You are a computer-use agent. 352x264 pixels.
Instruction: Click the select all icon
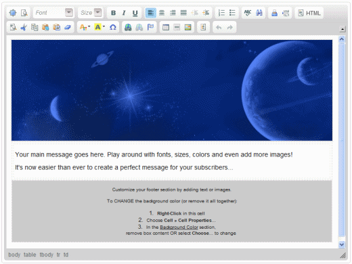coord(13,27)
